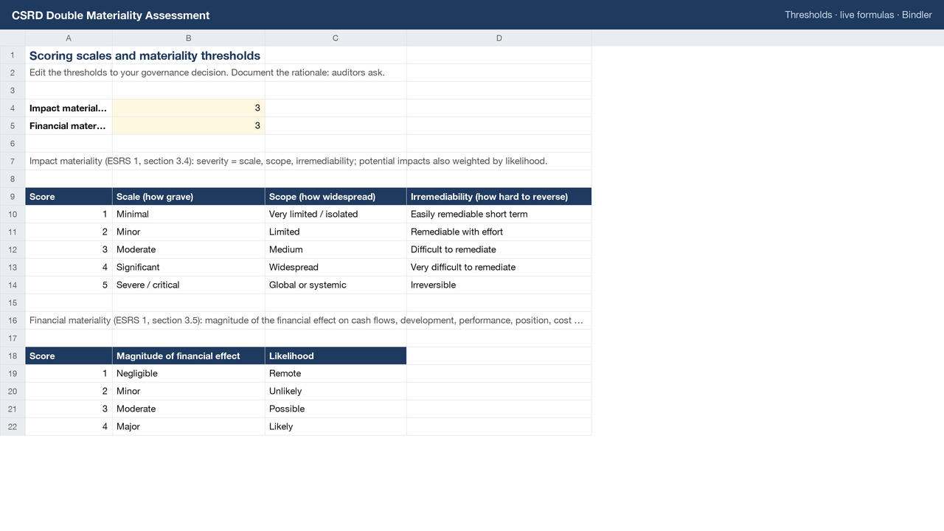This screenshot has height=531, width=944.
Task: Click the 'CSRD Double Materiality Assessment' app title
Action: click(x=111, y=15)
